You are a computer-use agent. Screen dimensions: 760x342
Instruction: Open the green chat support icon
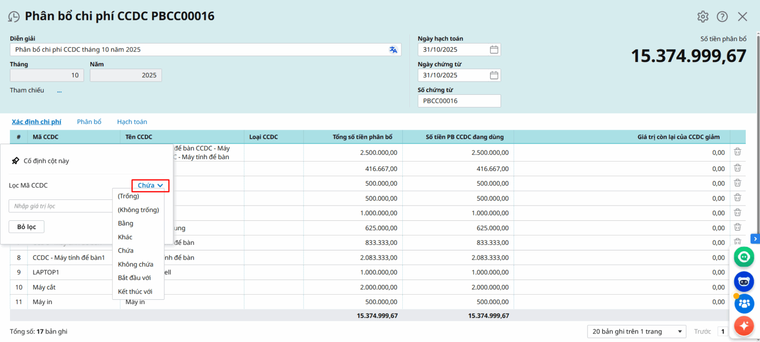point(743,257)
